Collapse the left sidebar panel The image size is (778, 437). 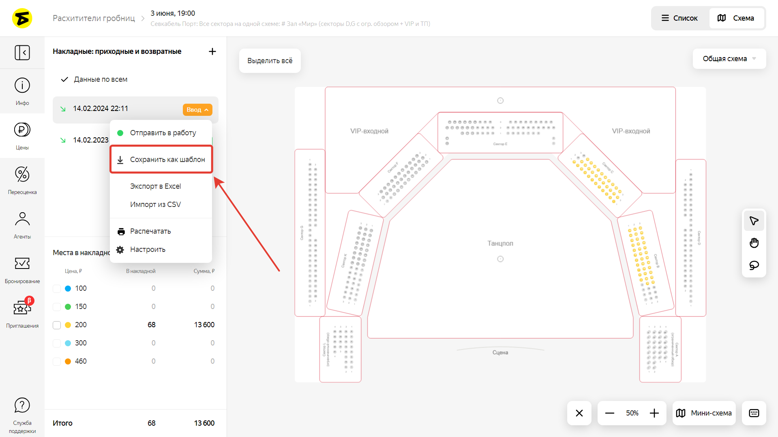coord(22,53)
